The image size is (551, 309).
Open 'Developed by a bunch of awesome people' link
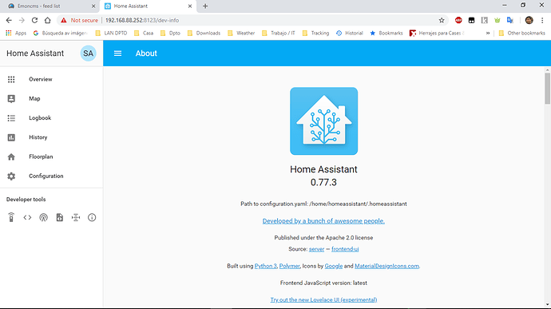click(x=323, y=221)
